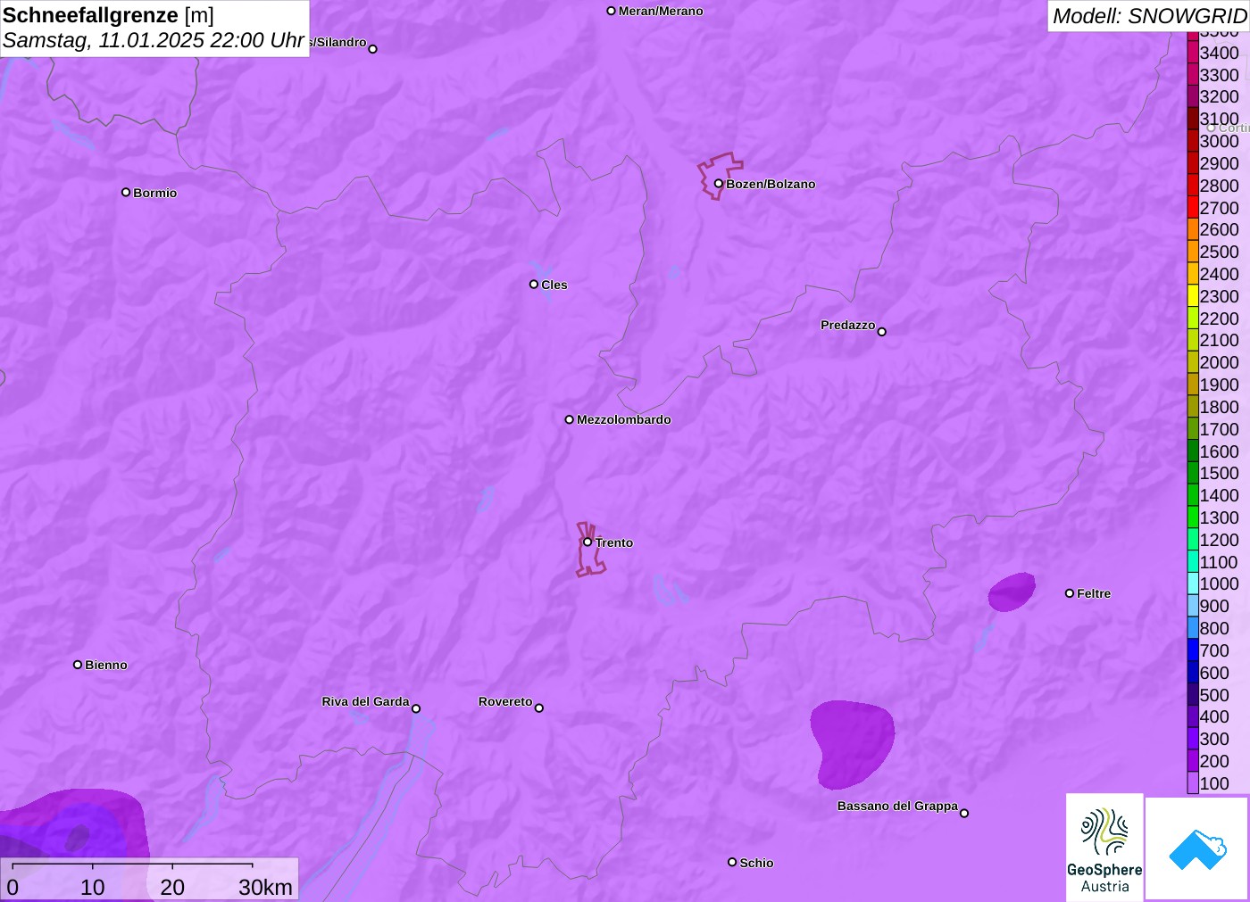The width and height of the screenshot is (1250, 902).
Task: Click the Bienno location marker
Action: tap(78, 665)
